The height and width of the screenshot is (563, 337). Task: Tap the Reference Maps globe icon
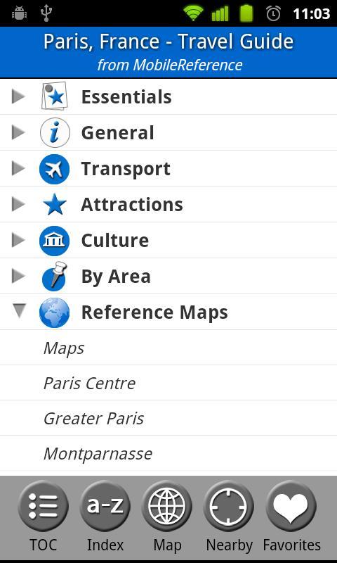[55, 312]
